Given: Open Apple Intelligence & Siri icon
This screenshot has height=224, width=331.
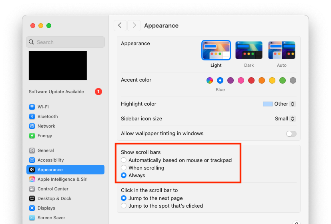Looking at the screenshot, I should [32, 179].
